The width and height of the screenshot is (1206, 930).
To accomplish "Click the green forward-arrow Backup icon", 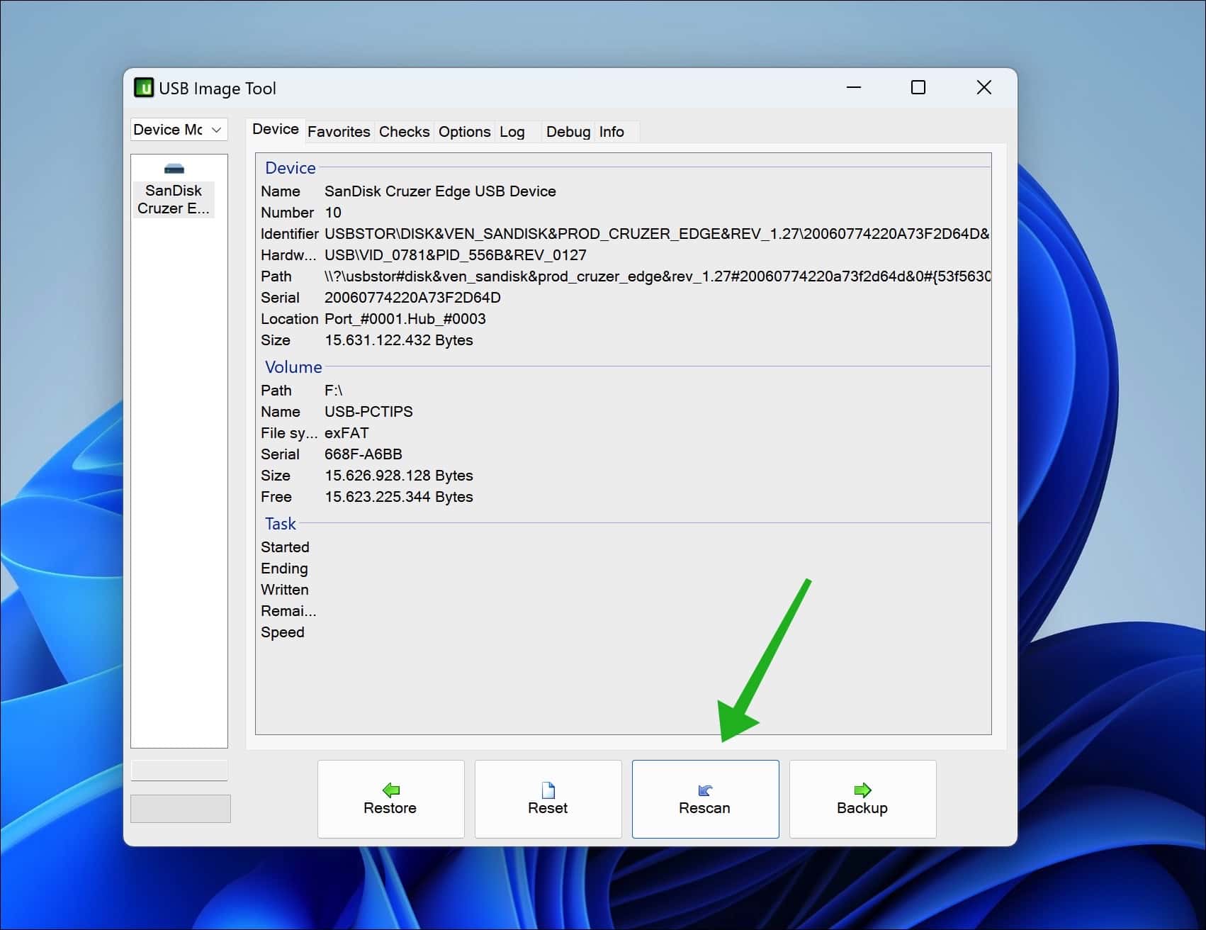I will [862, 790].
